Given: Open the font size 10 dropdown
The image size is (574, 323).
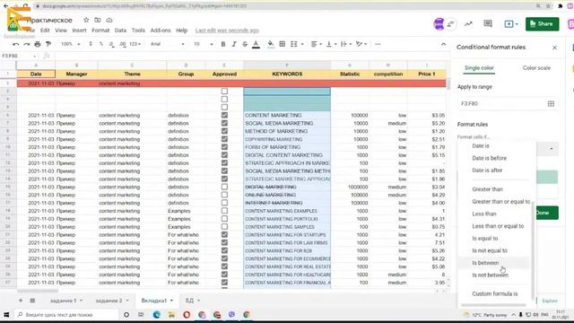Looking at the screenshot, I should tap(204, 44).
